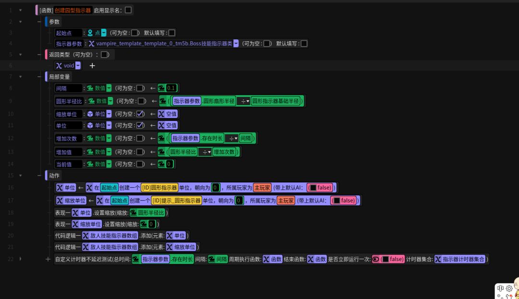
Task: Click the cube icon on 缩放单位 row
Action: pos(90,114)
